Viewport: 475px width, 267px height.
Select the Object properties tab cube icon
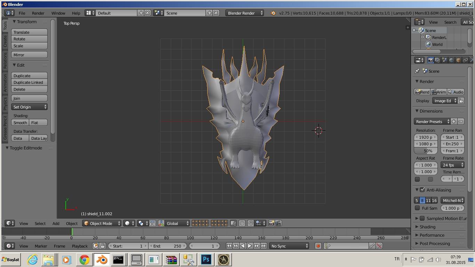(x=458, y=60)
